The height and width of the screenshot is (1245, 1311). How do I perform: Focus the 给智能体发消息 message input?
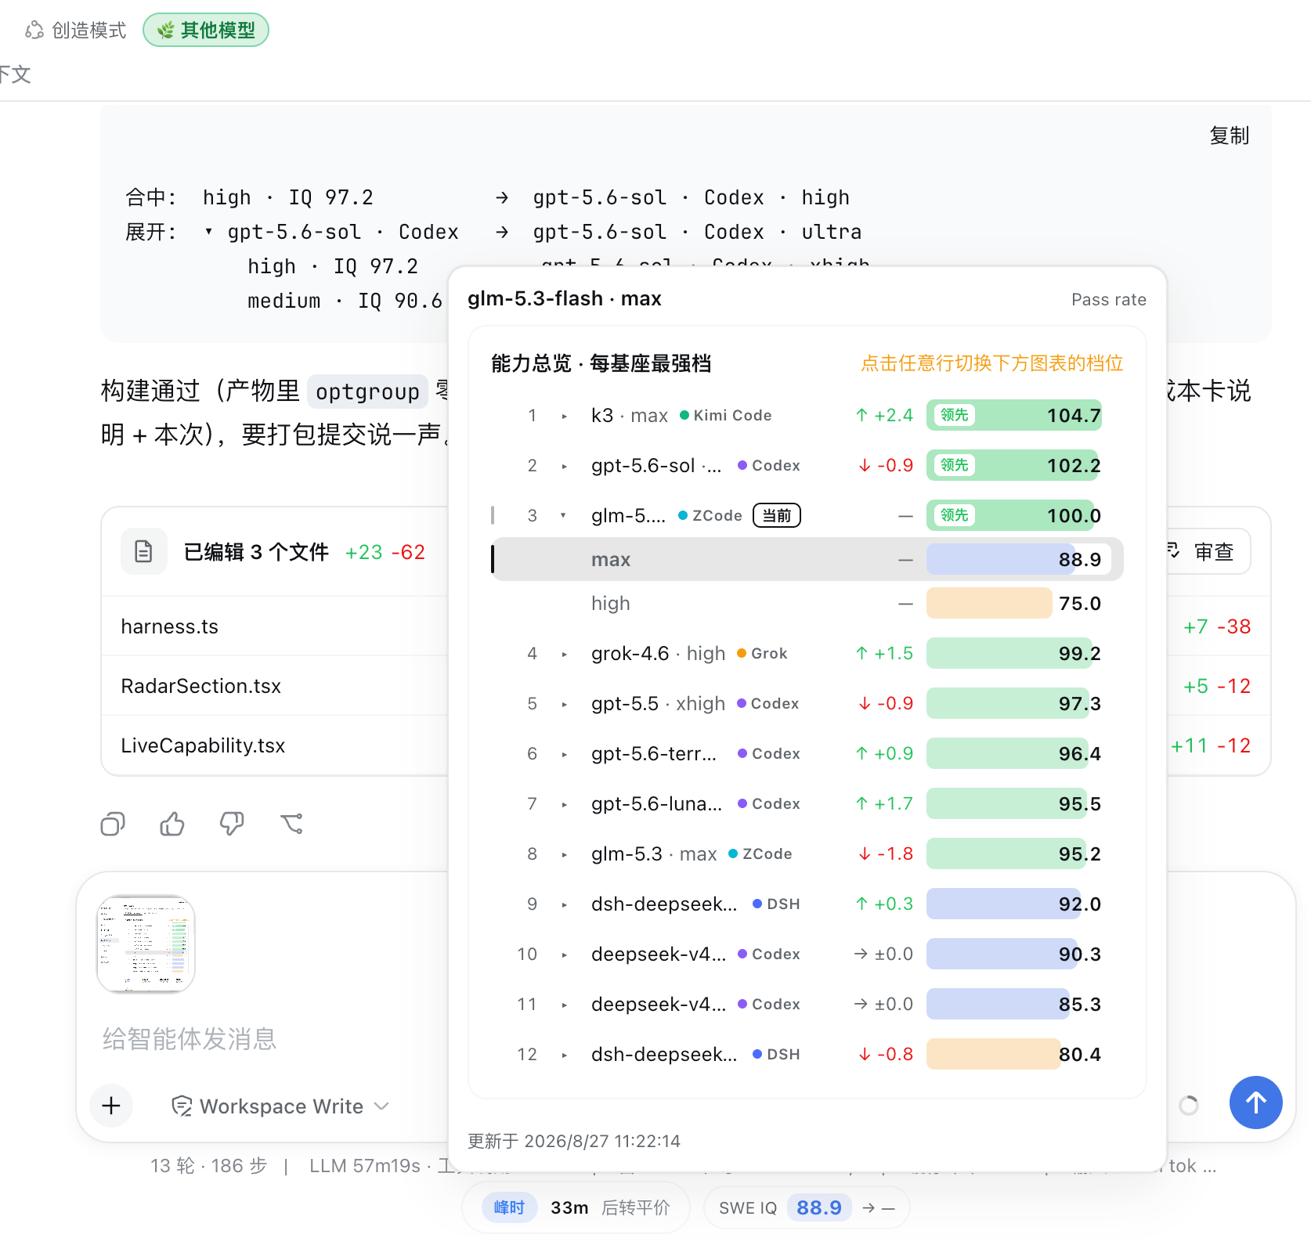click(x=190, y=1038)
